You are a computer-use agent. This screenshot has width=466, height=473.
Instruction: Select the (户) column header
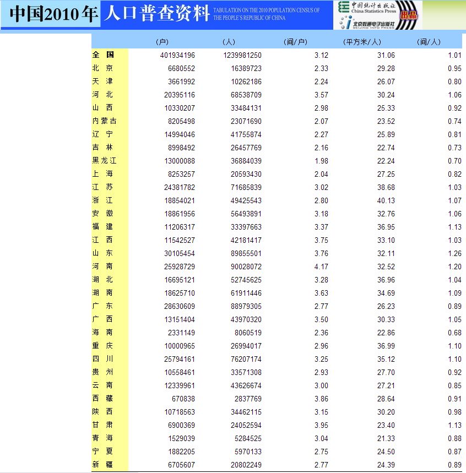tap(162, 42)
